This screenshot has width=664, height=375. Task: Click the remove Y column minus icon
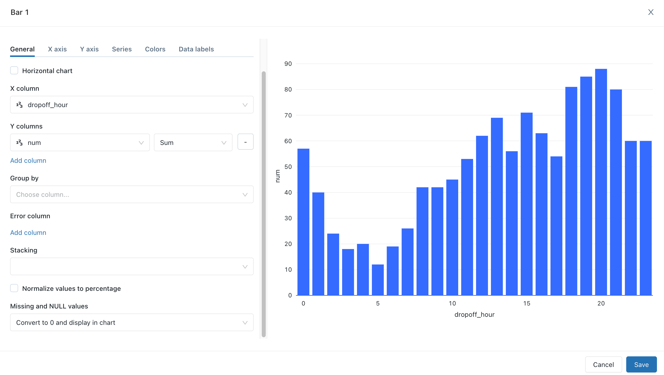245,142
